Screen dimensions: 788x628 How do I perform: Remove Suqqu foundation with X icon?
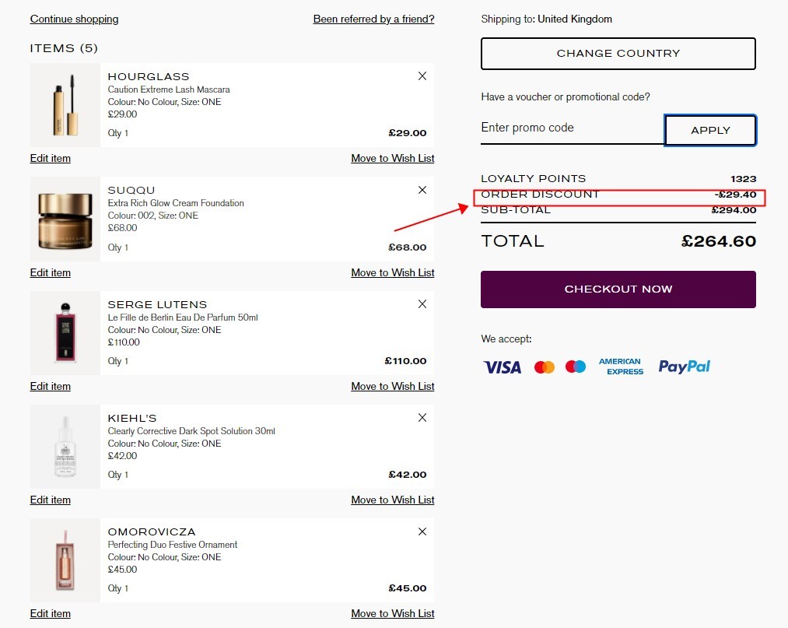pyautogui.click(x=422, y=190)
